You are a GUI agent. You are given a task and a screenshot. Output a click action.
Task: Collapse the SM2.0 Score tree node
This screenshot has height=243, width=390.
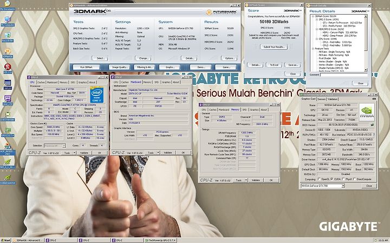[x=317, y=19]
